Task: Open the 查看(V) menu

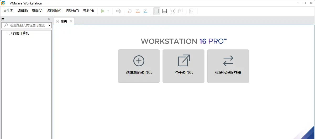Action: (x=37, y=11)
